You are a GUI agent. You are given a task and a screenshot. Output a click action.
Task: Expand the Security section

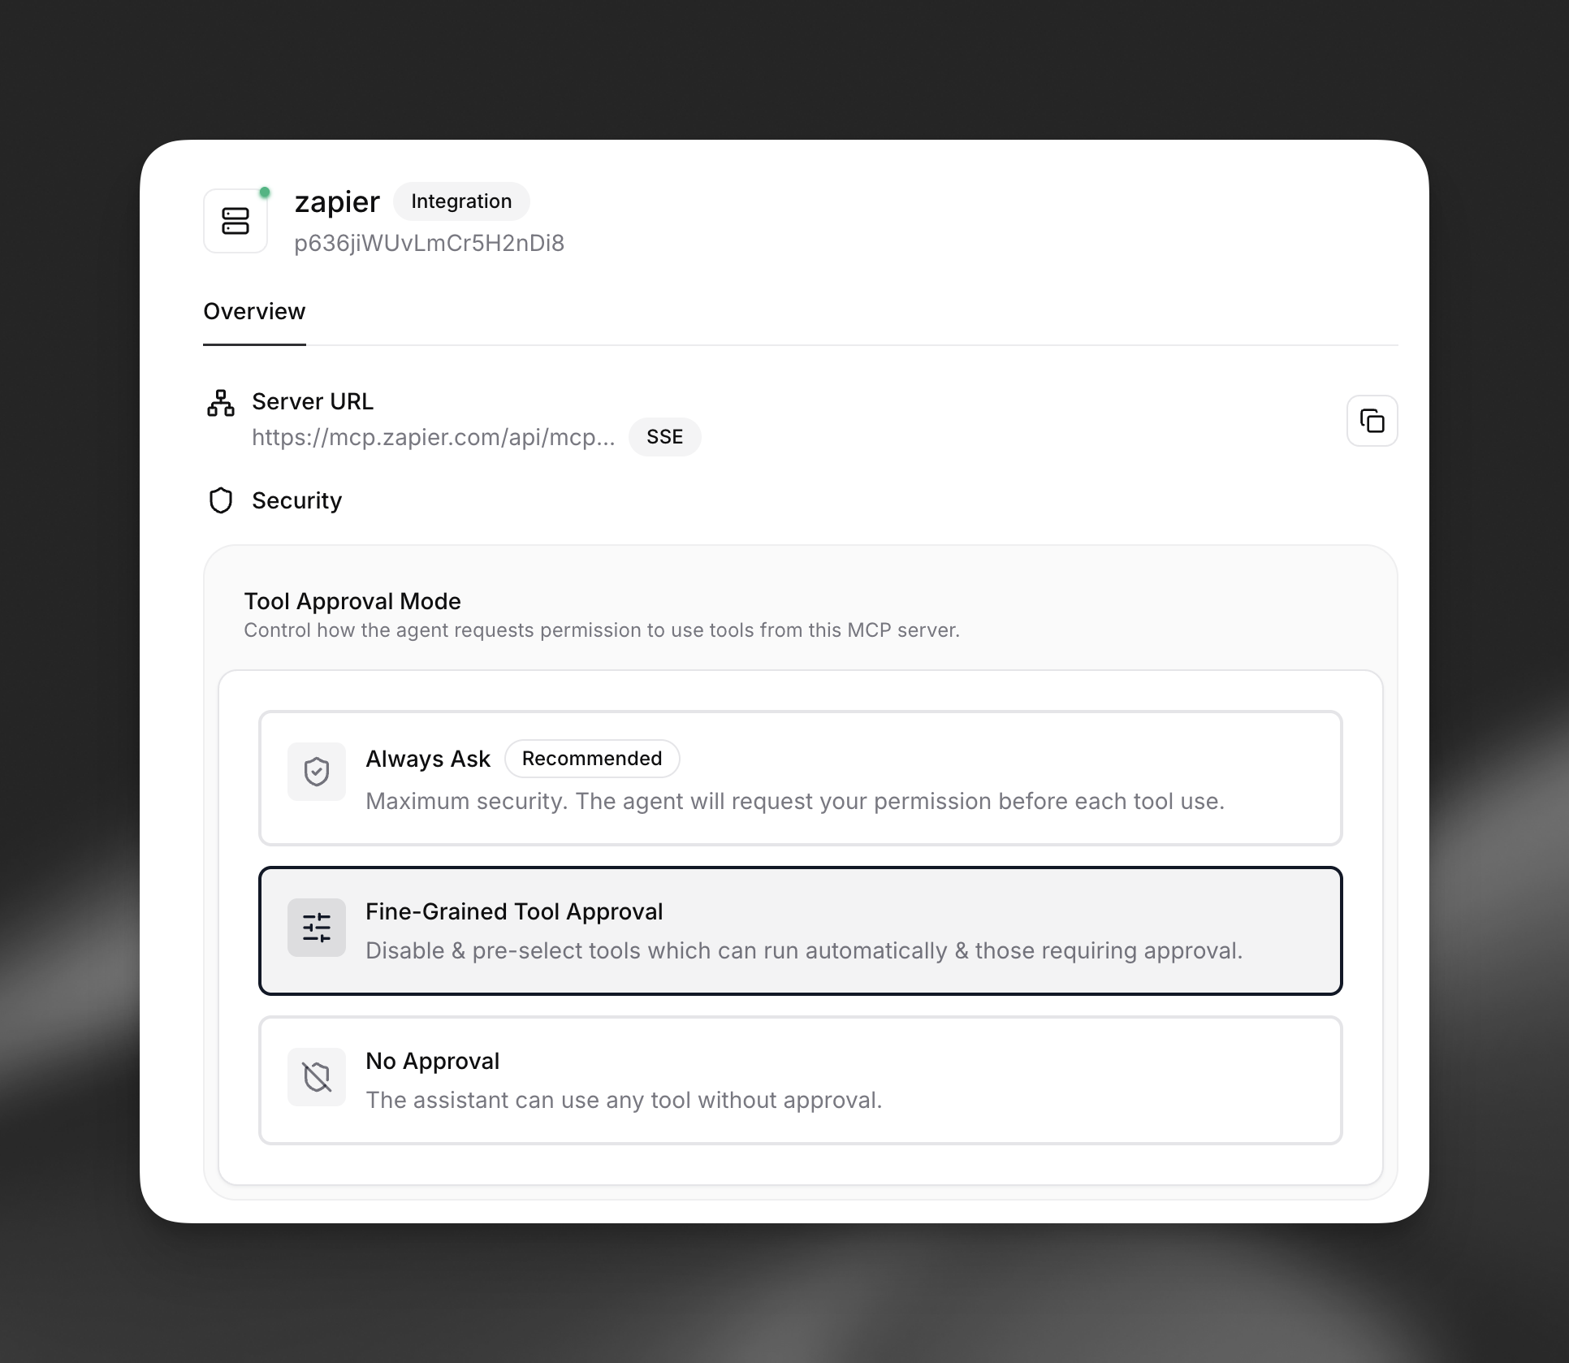[296, 500]
